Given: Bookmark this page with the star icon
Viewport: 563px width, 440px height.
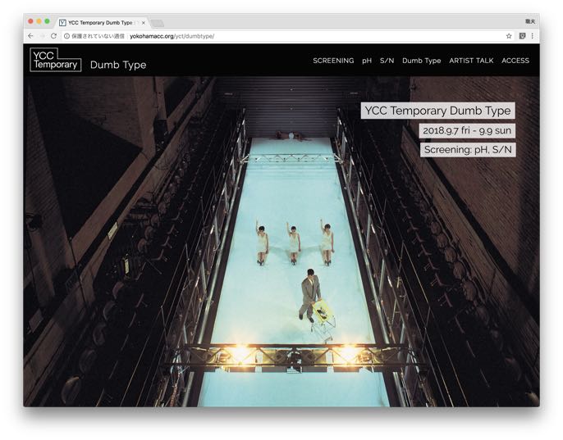Looking at the screenshot, I should 509,36.
